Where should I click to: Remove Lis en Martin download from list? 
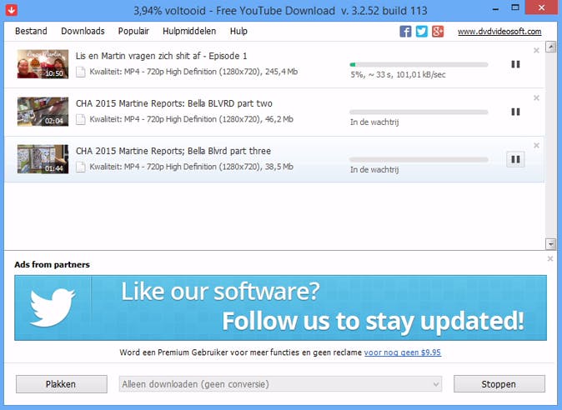click(x=536, y=51)
